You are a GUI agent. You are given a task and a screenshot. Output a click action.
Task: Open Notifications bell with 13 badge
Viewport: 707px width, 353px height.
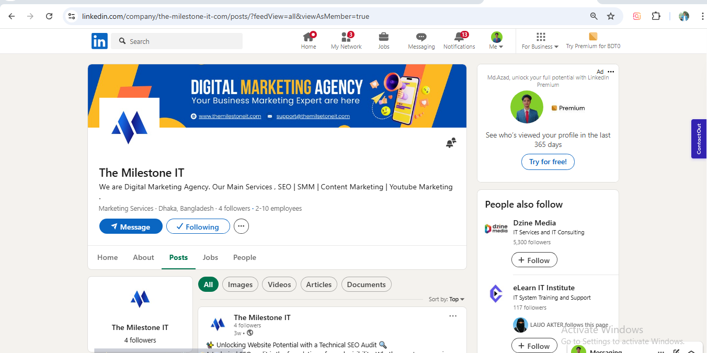tap(459, 41)
